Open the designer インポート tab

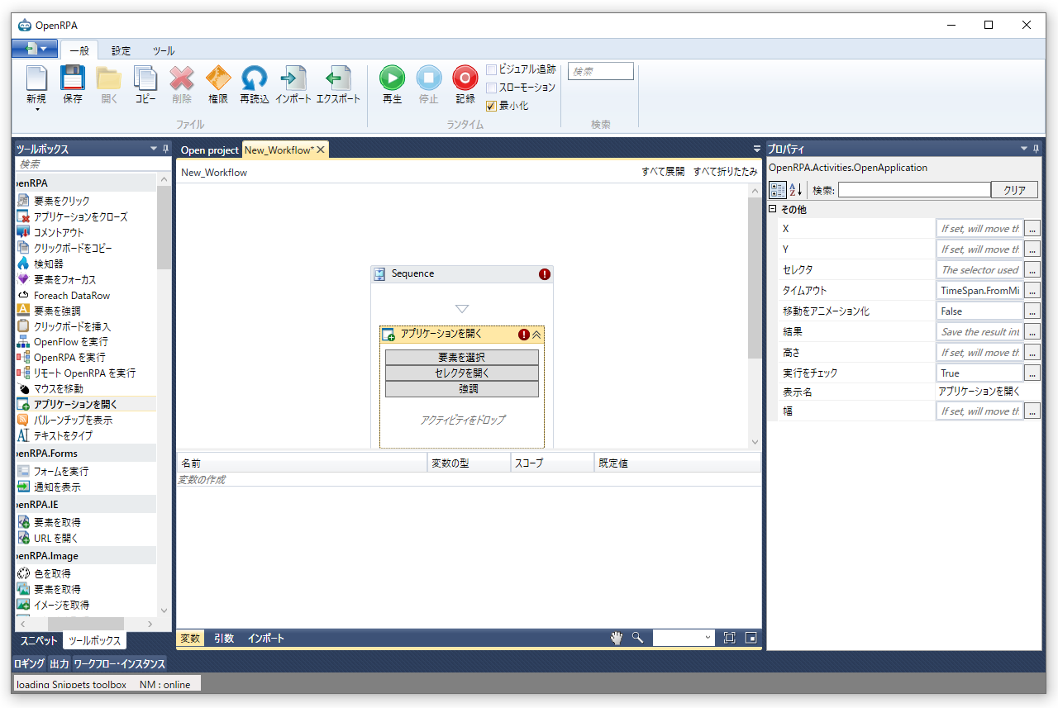pyautogui.click(x=265, y=638)
